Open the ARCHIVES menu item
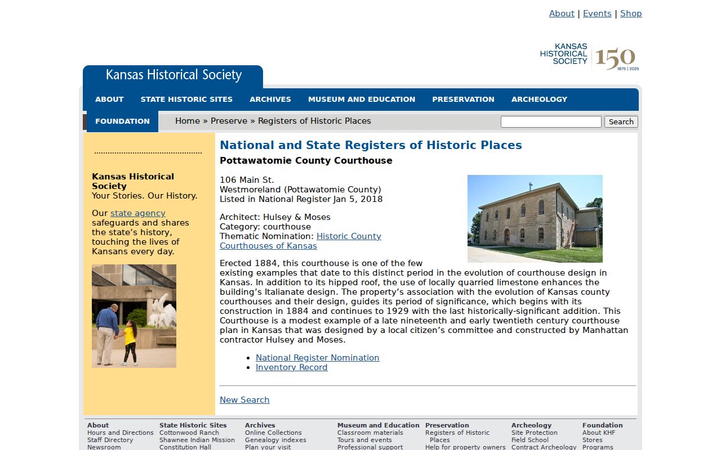This screenshot has height=450, width=721. pyautogui.click(x=270, y=99)
